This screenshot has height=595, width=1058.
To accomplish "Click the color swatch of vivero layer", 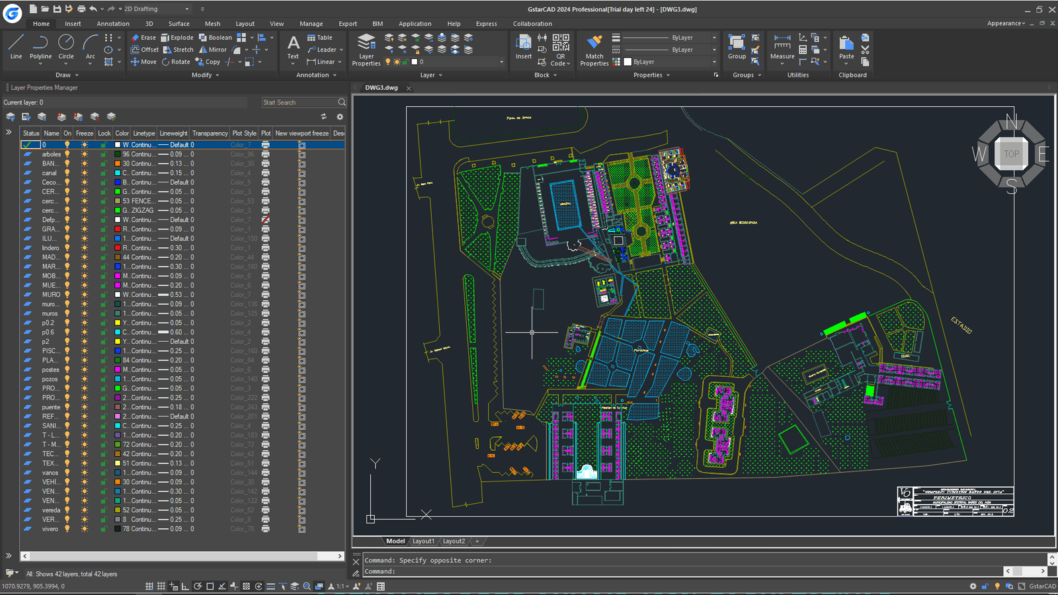I will click(x=118, y=529).
